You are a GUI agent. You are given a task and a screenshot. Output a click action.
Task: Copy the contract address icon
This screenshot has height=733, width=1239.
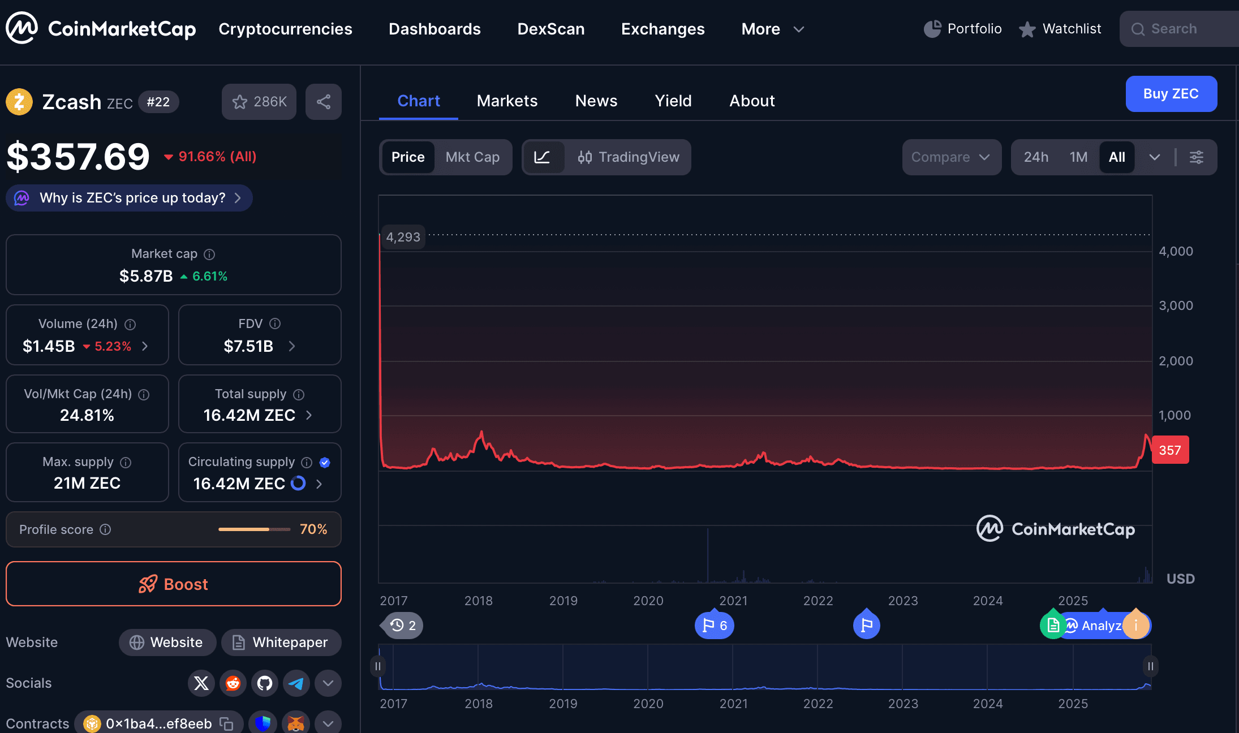point(226,723)
